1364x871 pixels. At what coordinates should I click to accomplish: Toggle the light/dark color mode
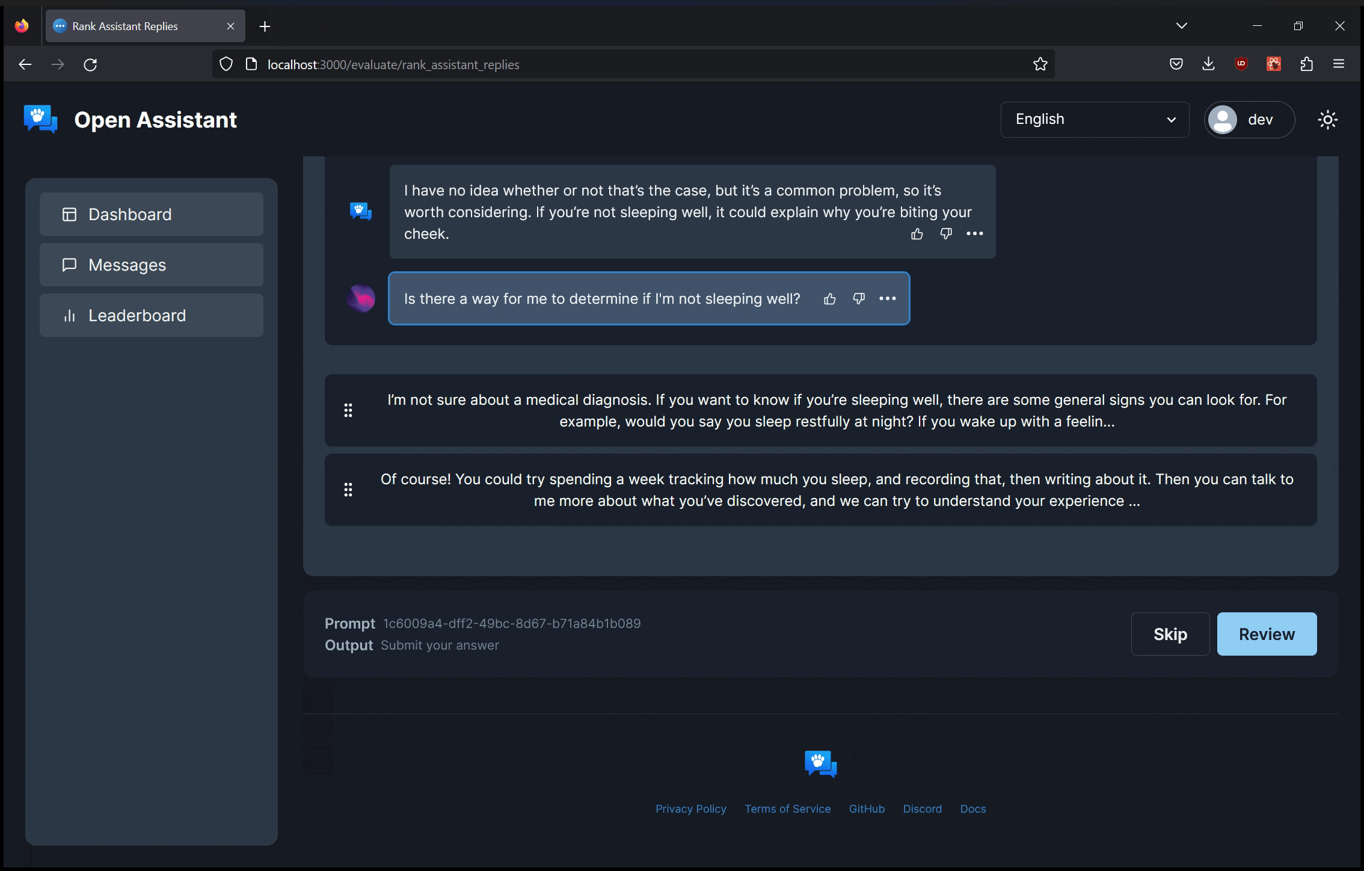(1327, 120)
